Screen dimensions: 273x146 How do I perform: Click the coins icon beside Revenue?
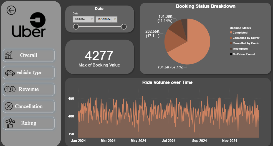(9, 89)
